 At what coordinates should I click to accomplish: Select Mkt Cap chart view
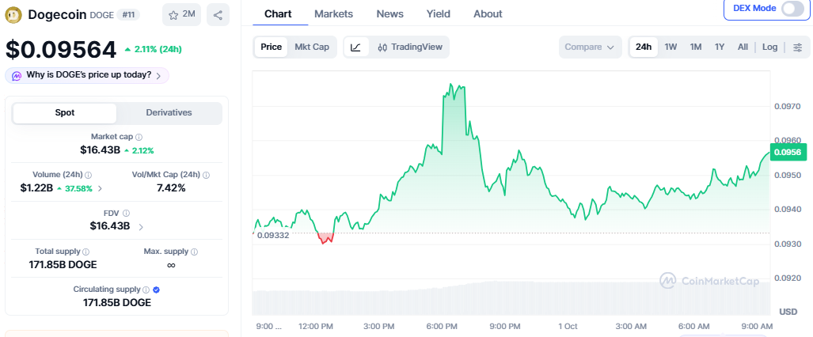(312, 47)
